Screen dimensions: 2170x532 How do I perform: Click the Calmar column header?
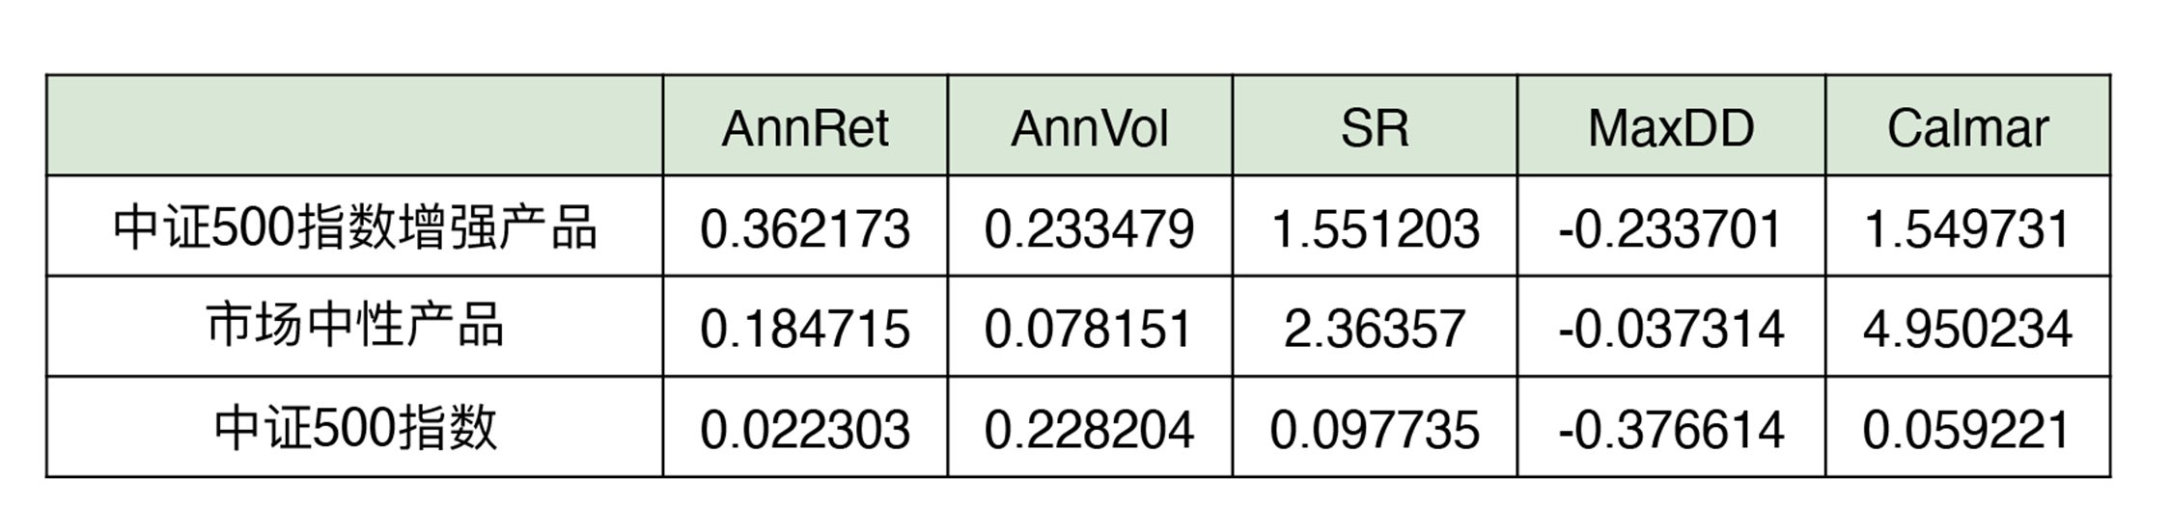click(1967, 128)
